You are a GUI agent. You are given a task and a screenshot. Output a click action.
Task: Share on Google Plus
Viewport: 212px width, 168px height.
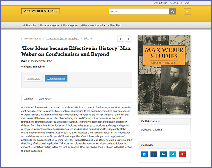(182, 154)
